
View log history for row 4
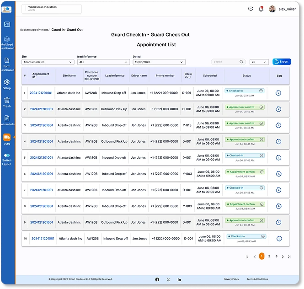pos(278,142)
